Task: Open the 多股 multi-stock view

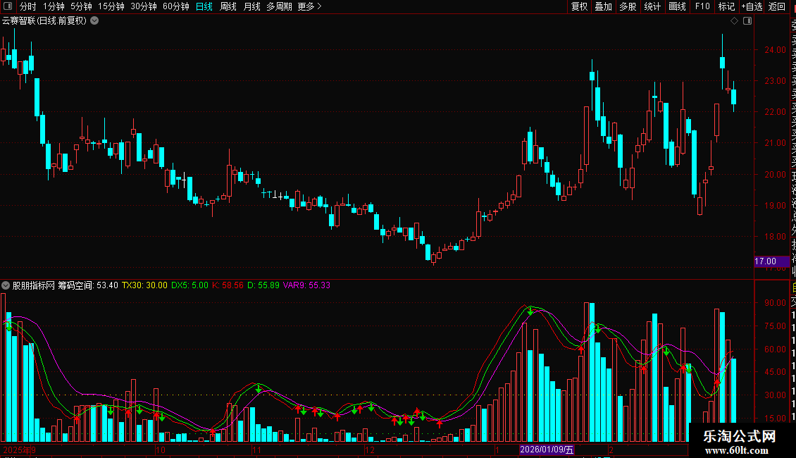Action: coord(628,6)
